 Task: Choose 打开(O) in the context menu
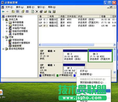[x=94, y=71]
